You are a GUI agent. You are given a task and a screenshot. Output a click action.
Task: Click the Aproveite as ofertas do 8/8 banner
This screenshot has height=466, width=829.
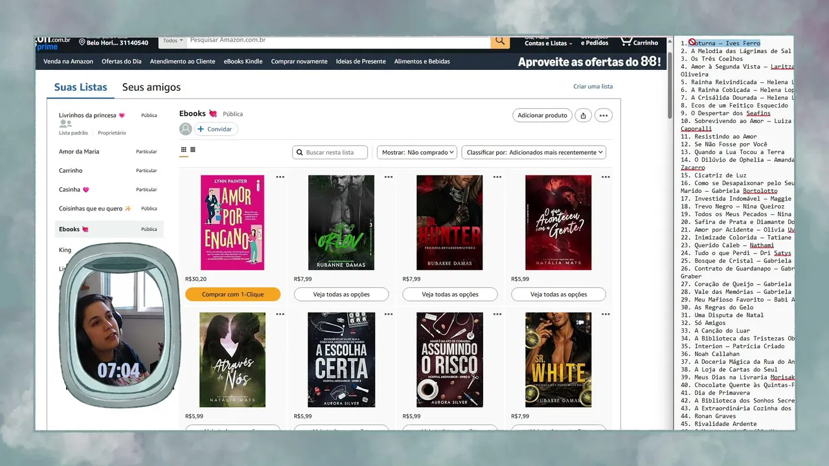[589, 61]
